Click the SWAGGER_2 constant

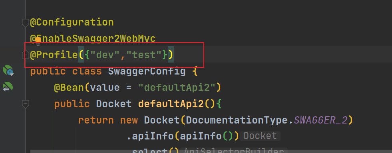(321, 120)
